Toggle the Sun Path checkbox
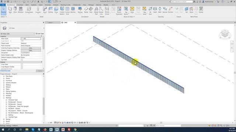This screenshot has width=236, height=132. pos(22,60)
